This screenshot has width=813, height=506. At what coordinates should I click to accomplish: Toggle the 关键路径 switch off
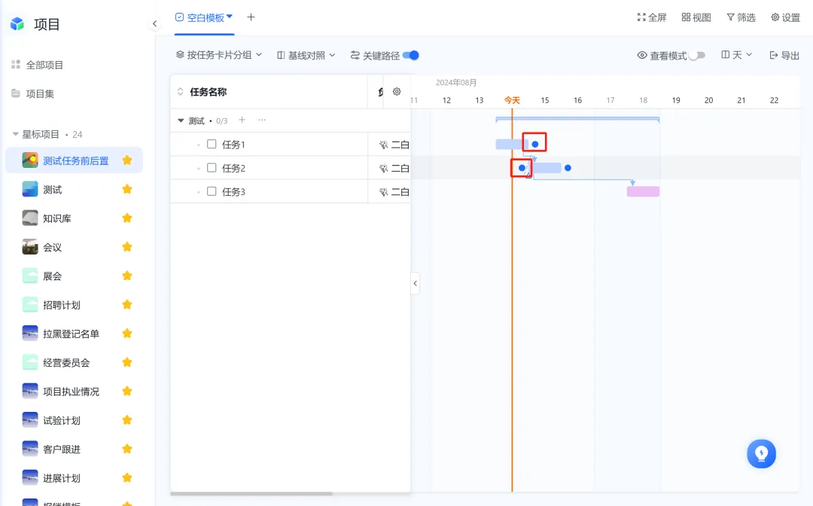pyautogui.click(x=411, y=55)
